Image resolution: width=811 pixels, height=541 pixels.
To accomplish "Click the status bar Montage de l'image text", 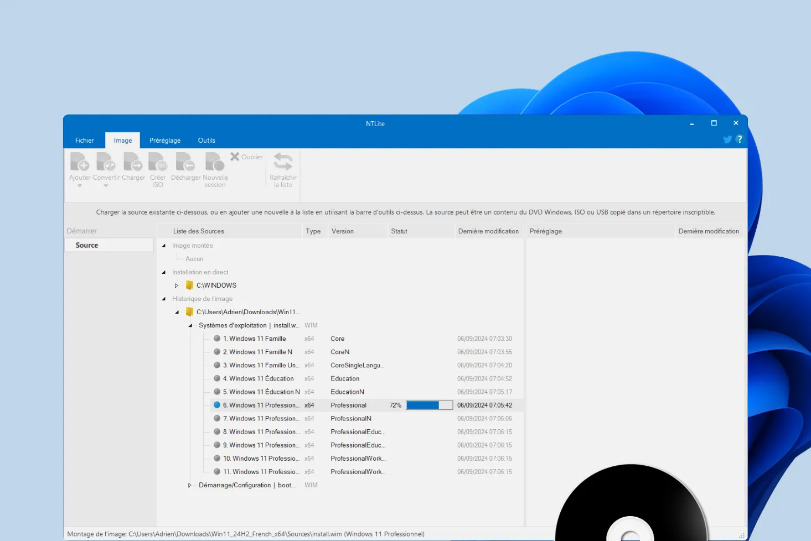I will [x=246, y=534].
